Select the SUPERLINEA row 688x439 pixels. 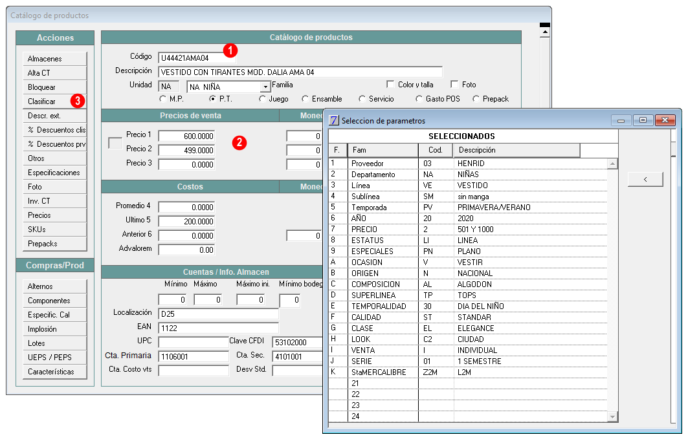468,295
